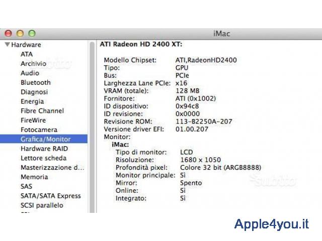Click the Spento mirror value
This screenshot has width=322, height=241.
pos(191,183)
